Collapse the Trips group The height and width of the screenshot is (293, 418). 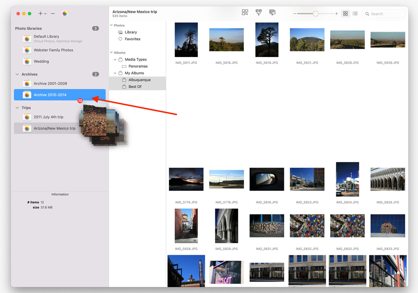(17, 108)
